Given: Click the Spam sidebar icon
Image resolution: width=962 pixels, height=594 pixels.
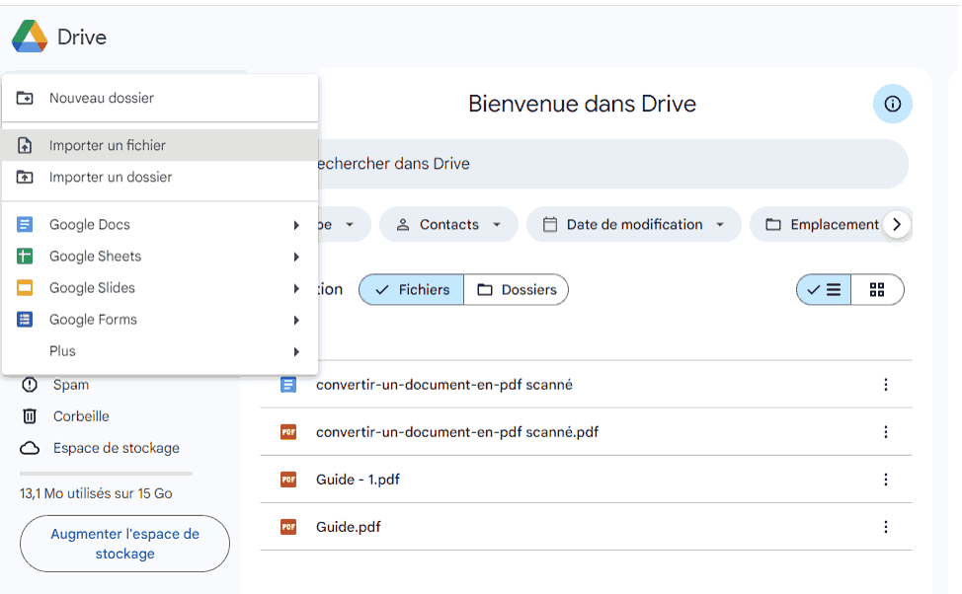Looking at the screenshot, I should 30,385.
